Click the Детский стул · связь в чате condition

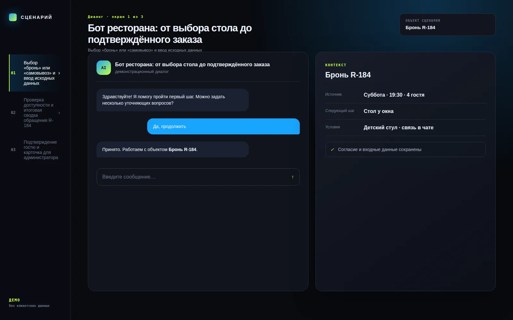pyautogui.click(x=399, y=127)
